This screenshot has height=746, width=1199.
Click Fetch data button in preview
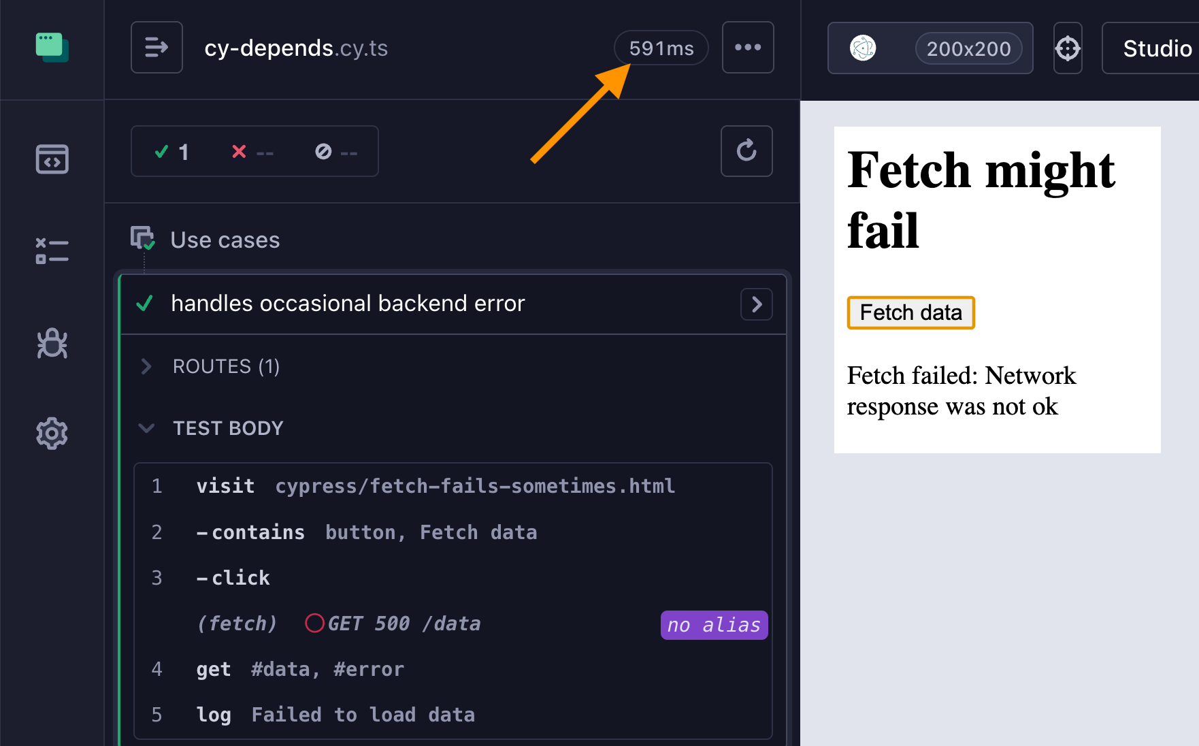click(x=910, y=312)
